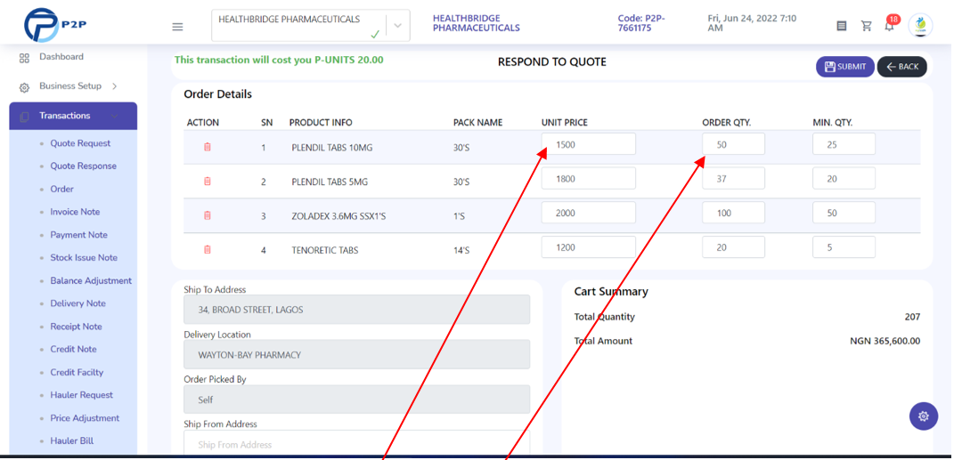The width and height of the screenshot is (954, 460).
Task: Open Credit Note
Action: click(x=74, y=349)
